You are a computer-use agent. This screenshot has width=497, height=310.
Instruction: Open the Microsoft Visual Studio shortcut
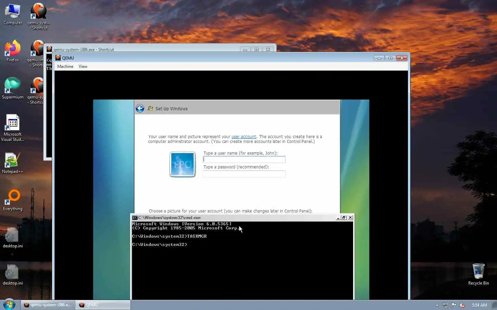(13, 128)
